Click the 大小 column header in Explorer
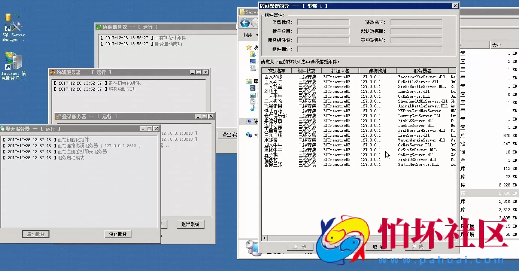Viewport: 519px width, 271px height. point(496,45)
